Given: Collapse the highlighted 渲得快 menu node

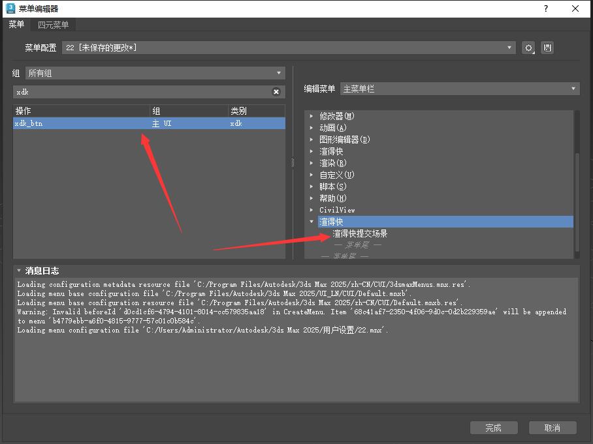Looking at the screenshot, I should [x=312, y=222].
